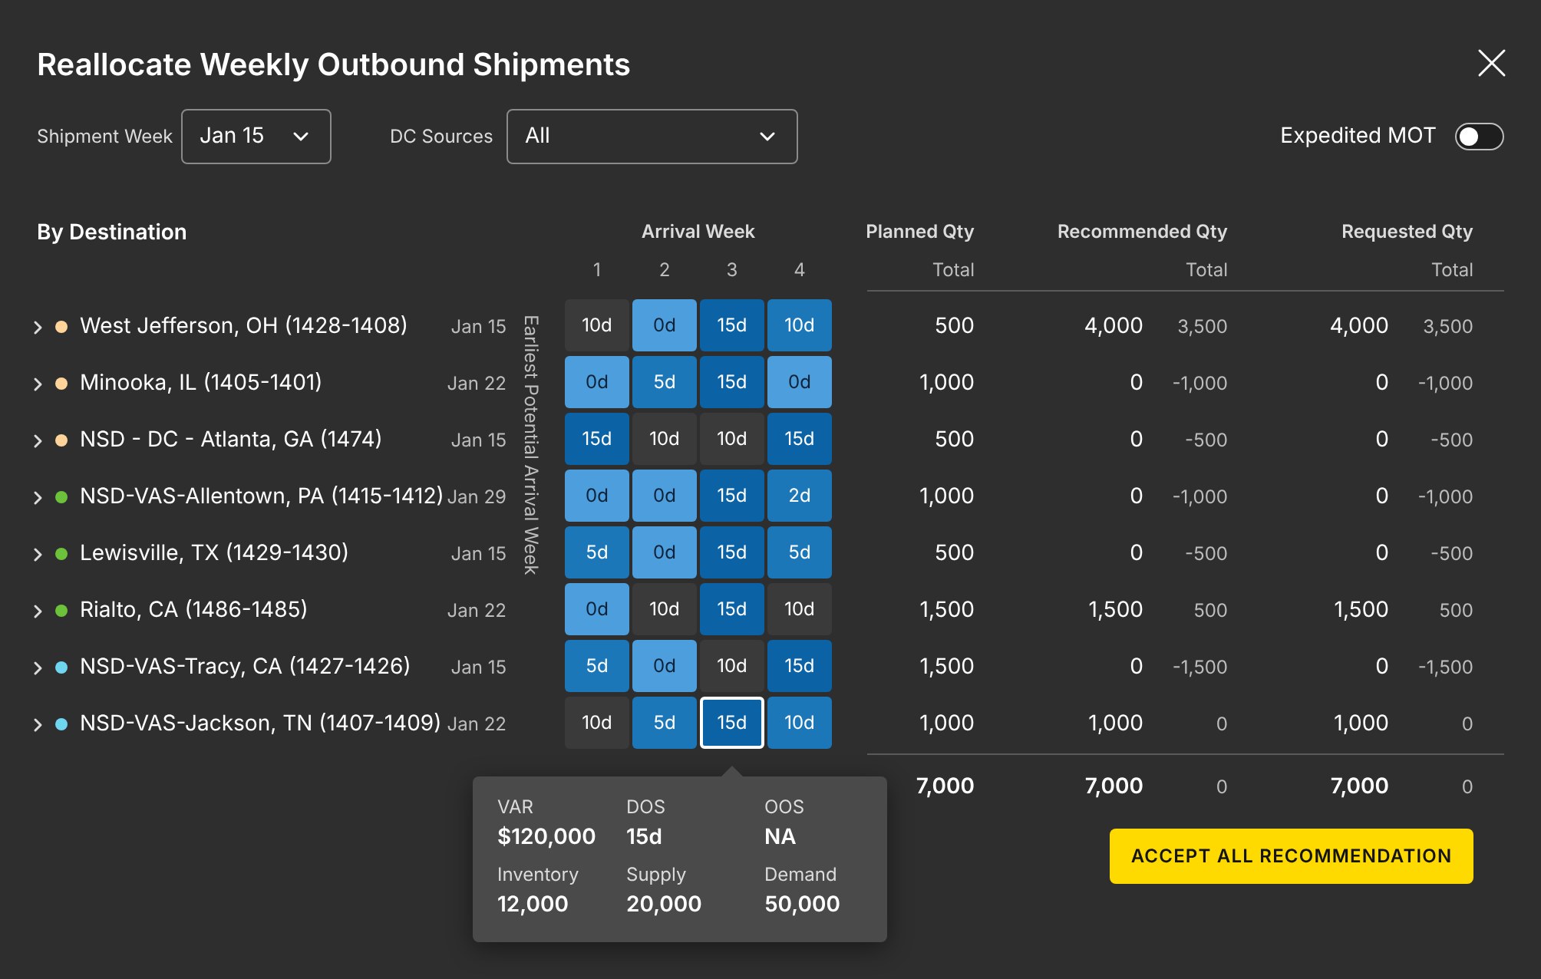The width and height of the screenshot is (1541, 979).
Task: Select West Jefferson week 2 cell 0d
Action: [x=665, y=325]
